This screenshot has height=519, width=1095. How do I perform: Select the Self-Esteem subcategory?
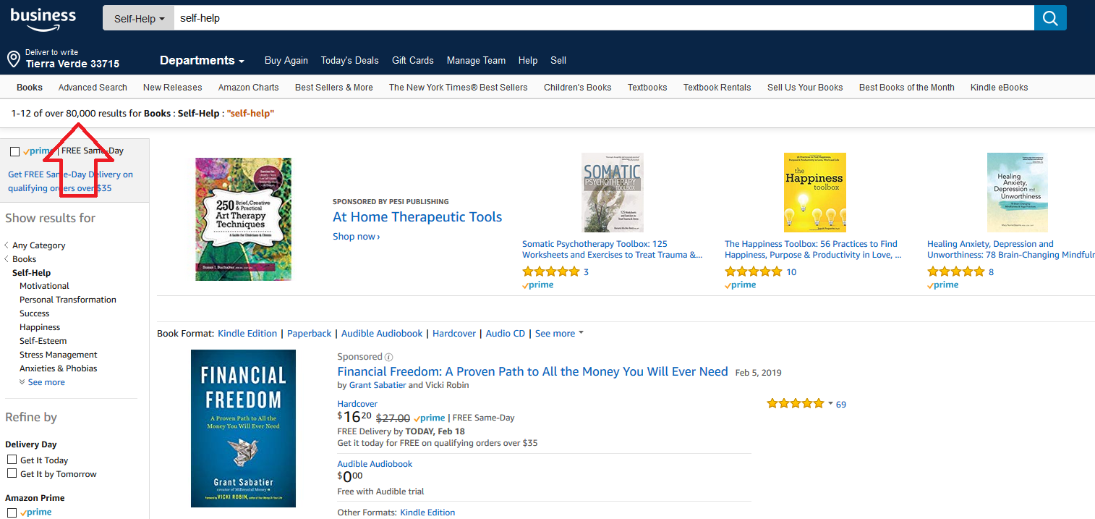(x=43, y=341)
